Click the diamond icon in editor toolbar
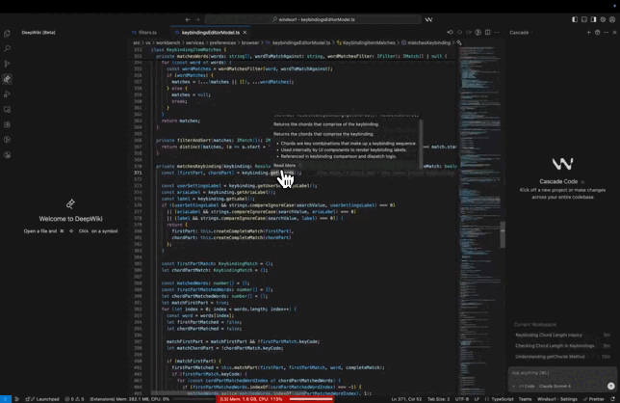 point(459,33)
